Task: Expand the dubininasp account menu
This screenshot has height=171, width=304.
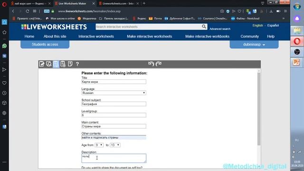Action: pos(254,44)
